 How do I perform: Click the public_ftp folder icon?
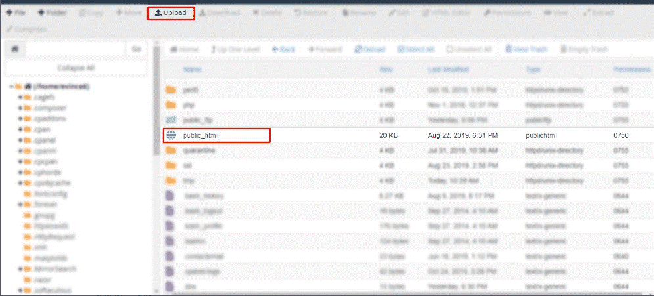point(171,120)
